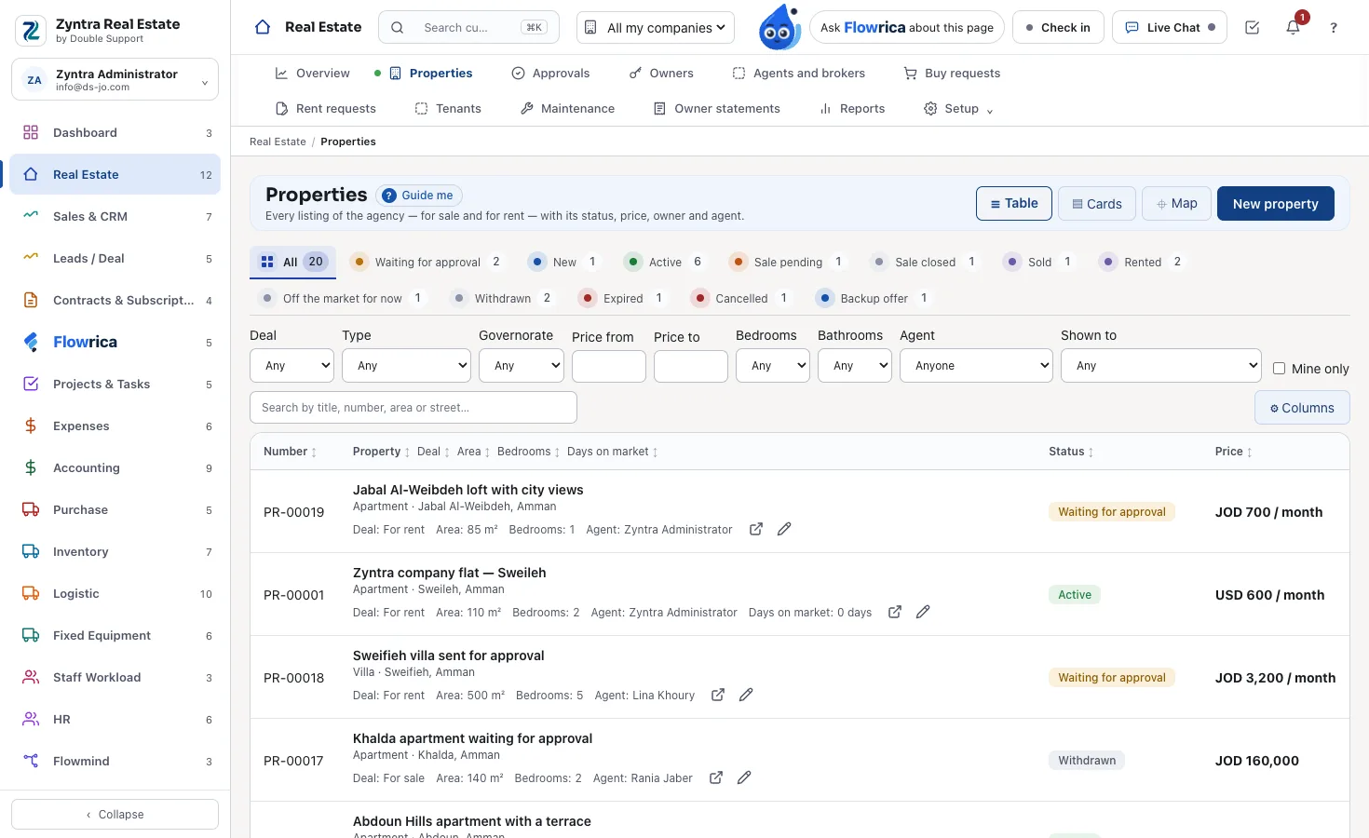Viewport: 1369px width, 838px height.
Task: Open the Bathrooms filter dropdown
Action: click(855, 366)
